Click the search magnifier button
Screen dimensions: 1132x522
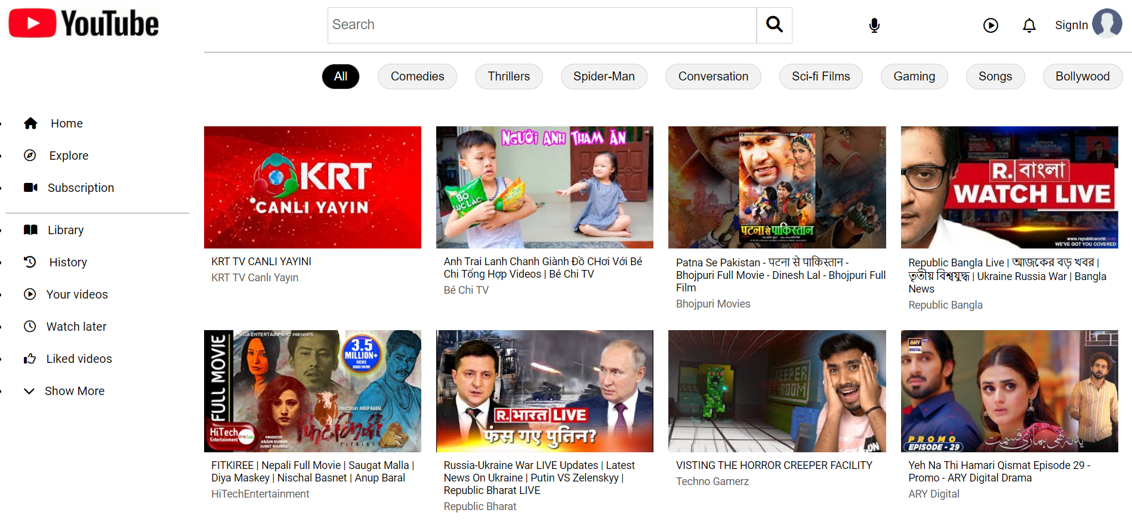[x=774, y=25]
